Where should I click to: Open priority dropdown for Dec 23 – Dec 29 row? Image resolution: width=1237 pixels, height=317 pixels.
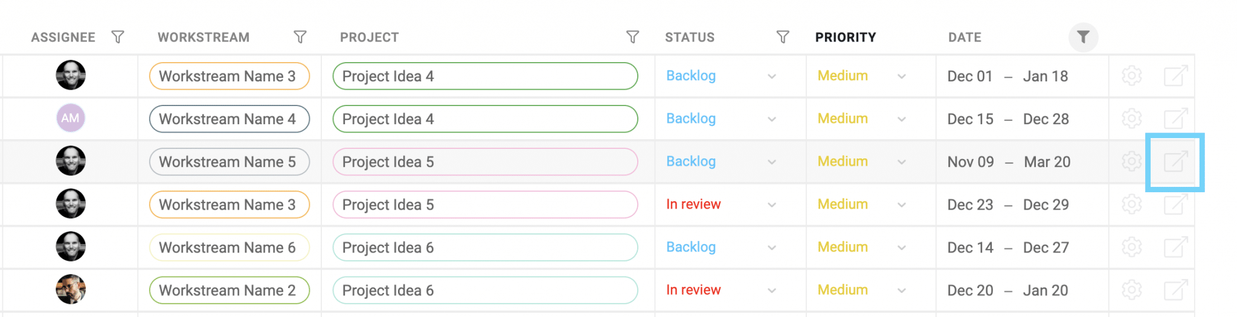901,205
